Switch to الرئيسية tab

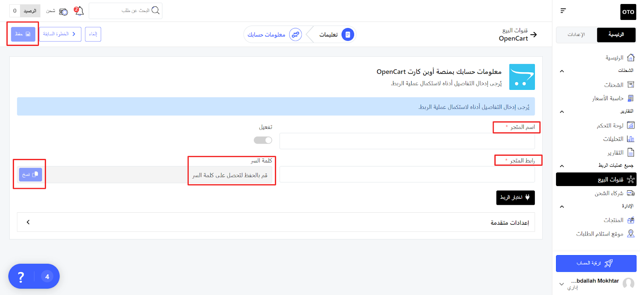pos(616,35)
